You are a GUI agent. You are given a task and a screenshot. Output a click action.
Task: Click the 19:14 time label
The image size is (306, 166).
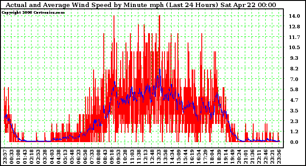(x=225, y=156)
